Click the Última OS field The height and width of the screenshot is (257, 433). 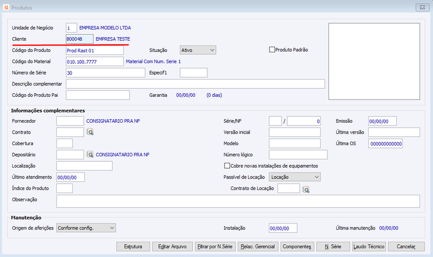[385, 143]
